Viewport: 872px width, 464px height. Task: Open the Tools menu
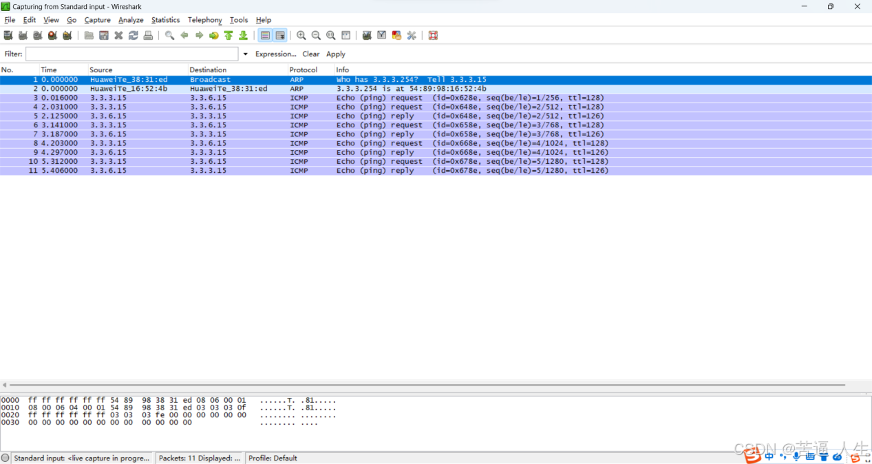239,20
